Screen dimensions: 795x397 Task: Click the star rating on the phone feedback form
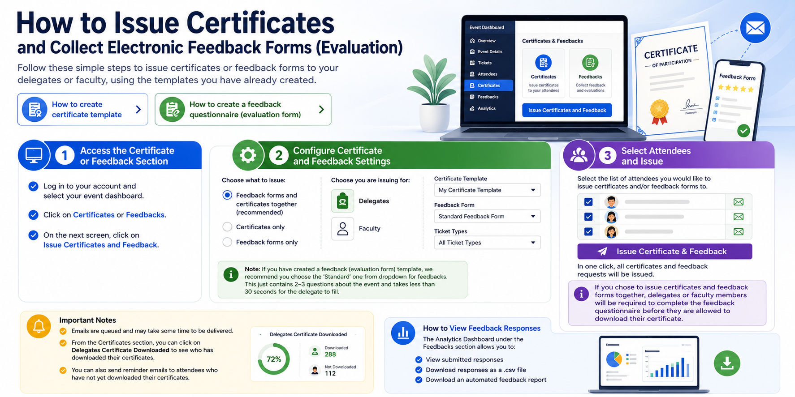(x=735, y=89)
